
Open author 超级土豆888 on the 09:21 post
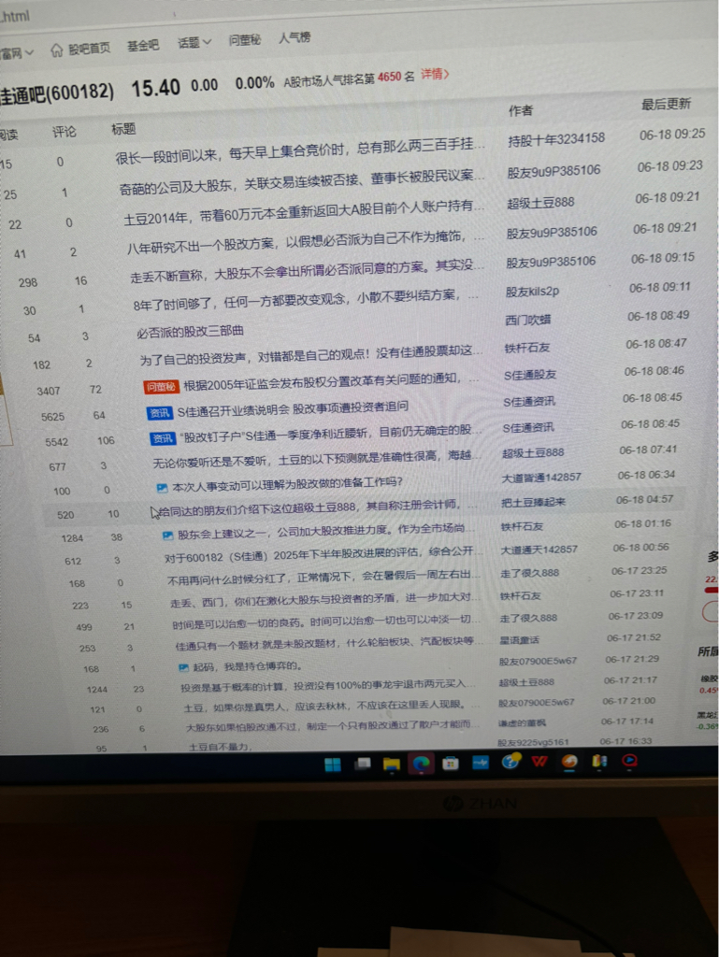(540, 203)
